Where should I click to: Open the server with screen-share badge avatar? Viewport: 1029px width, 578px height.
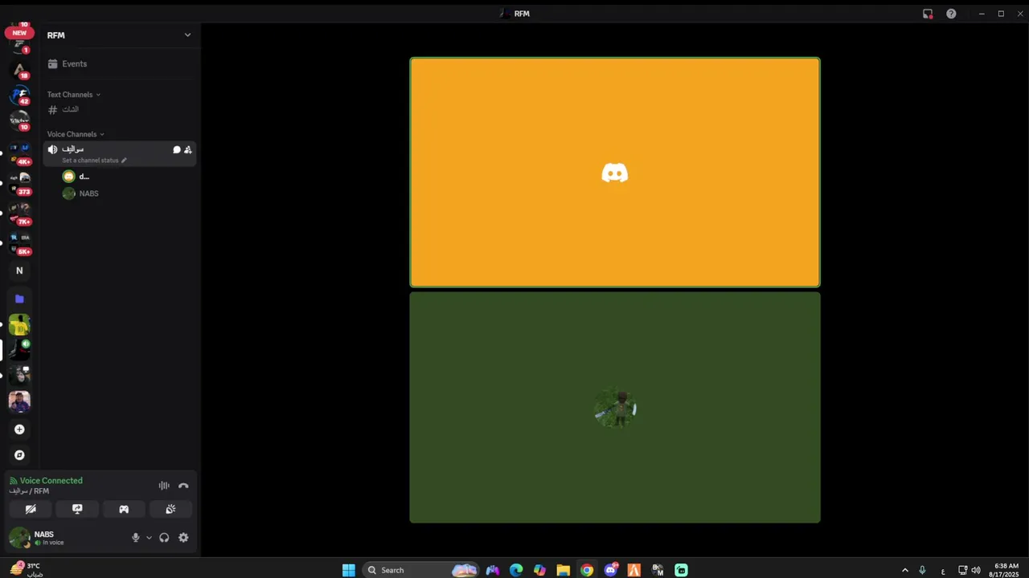pyautogui.click(x=19, y=375)
